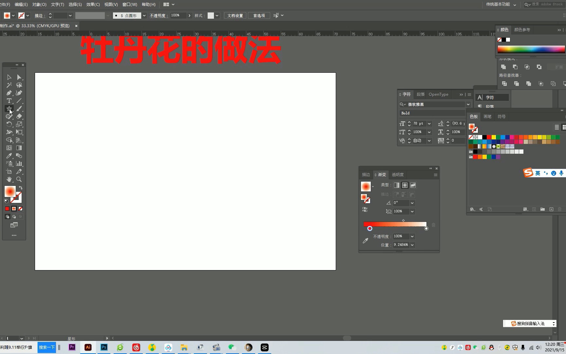Switch to the 画笔 tab

487,116
